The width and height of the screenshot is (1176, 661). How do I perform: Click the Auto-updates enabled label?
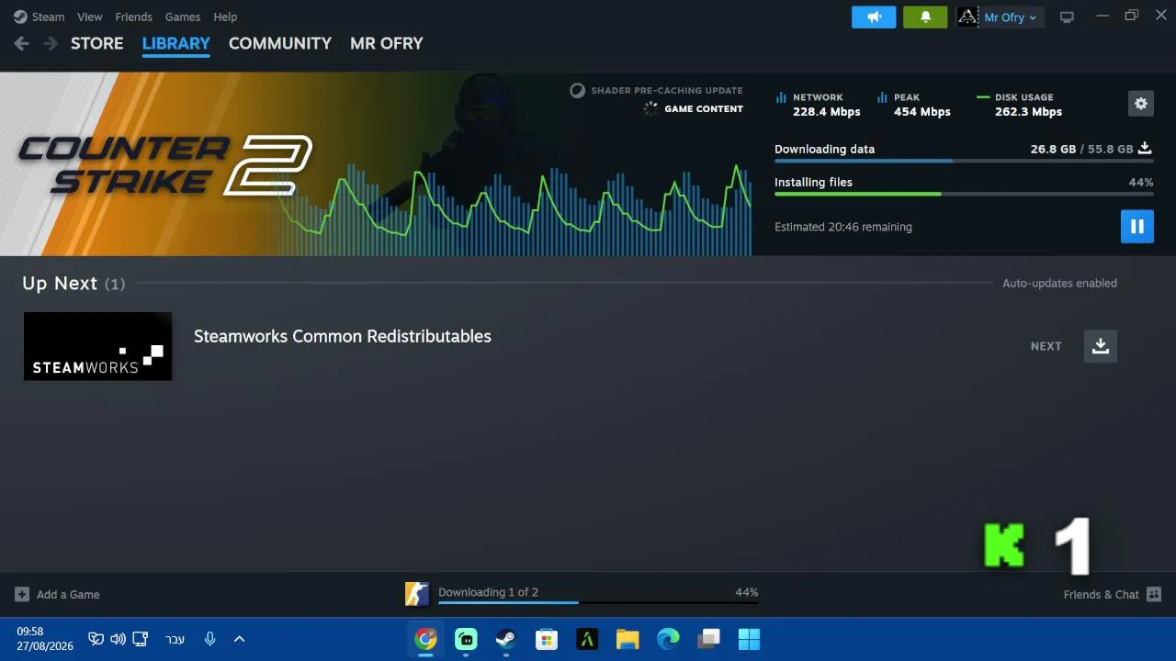[1059, 284]
